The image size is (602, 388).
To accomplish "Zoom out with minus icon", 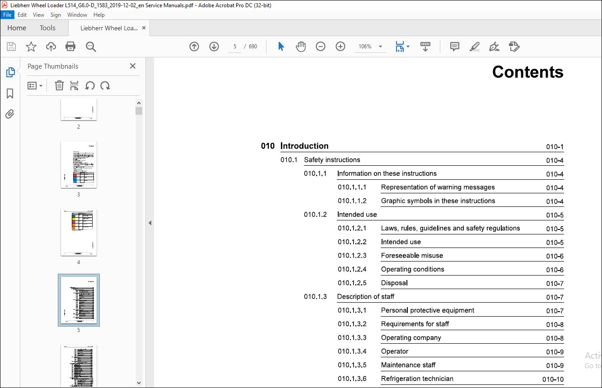I will 321,47.
